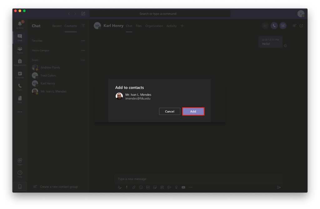Screen dimensions: 320x209
Task: Open Metro Campus group options menu
Action: pos(83,50)
